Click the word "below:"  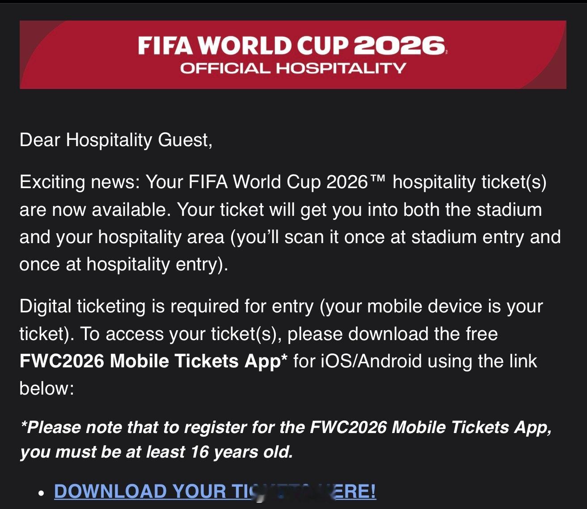click(x=46, y=388)
